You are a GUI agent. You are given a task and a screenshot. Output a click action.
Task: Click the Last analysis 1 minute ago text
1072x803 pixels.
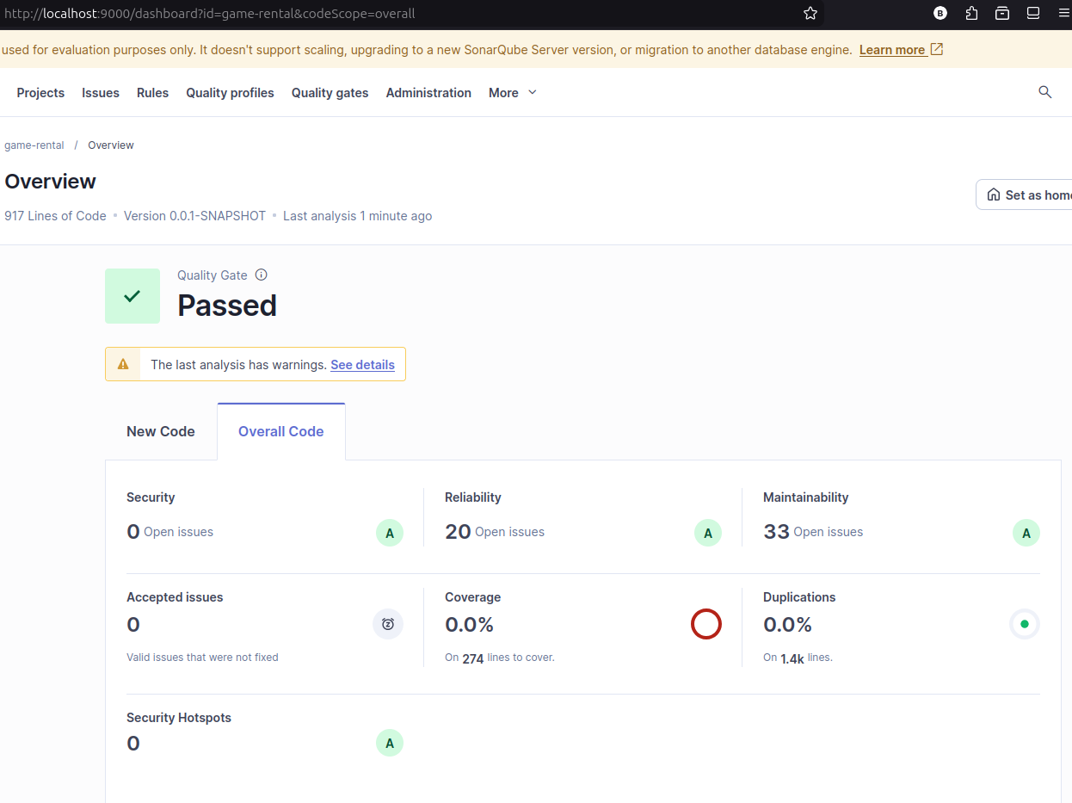point(358,216)
